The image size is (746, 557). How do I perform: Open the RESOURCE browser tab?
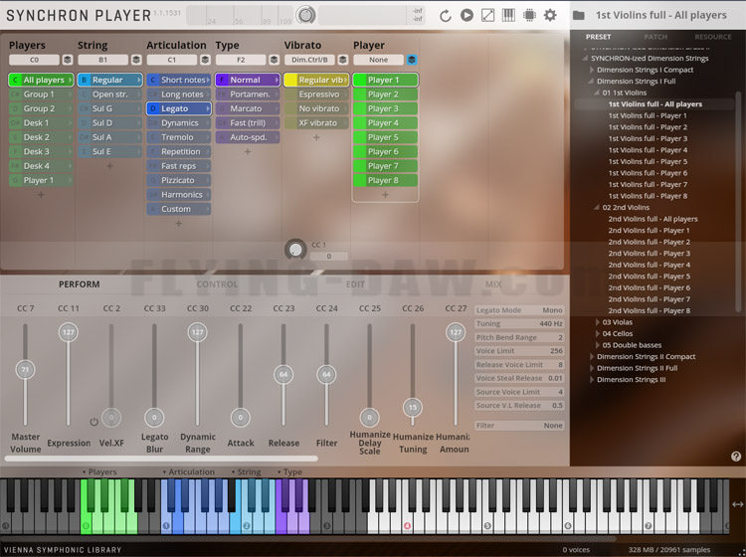tap(713, 37)
